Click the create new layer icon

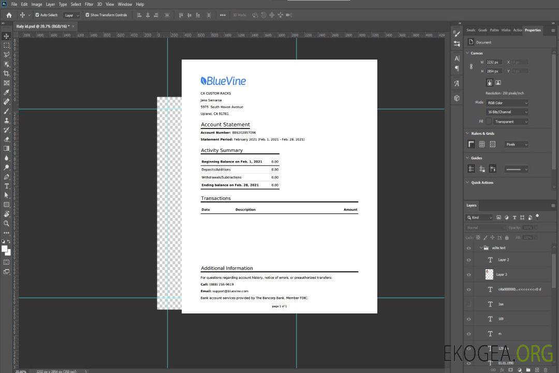click(x=537, y=370)
